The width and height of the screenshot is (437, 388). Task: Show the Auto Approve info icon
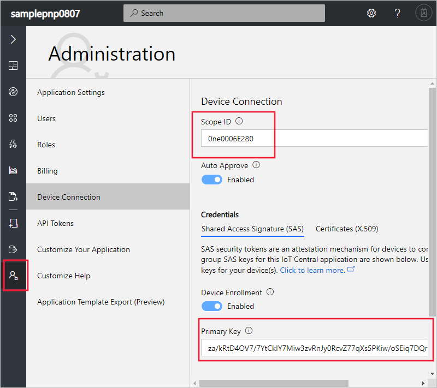click(x=256, y=165)
